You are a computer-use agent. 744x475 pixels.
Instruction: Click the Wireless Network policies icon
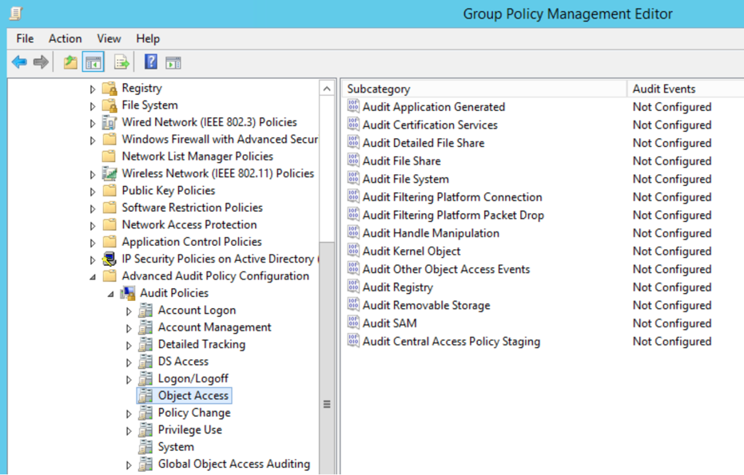tap(109, 173)
